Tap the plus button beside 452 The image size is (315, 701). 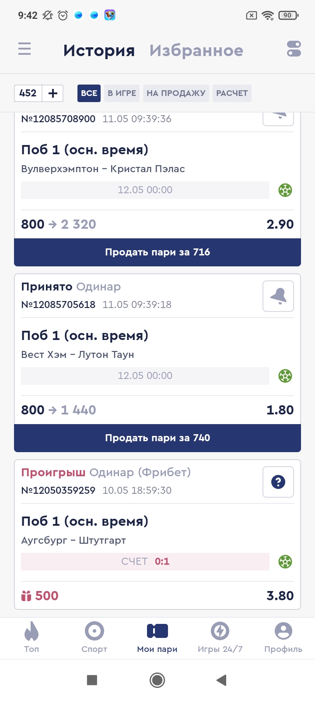(x=53, y=93)
